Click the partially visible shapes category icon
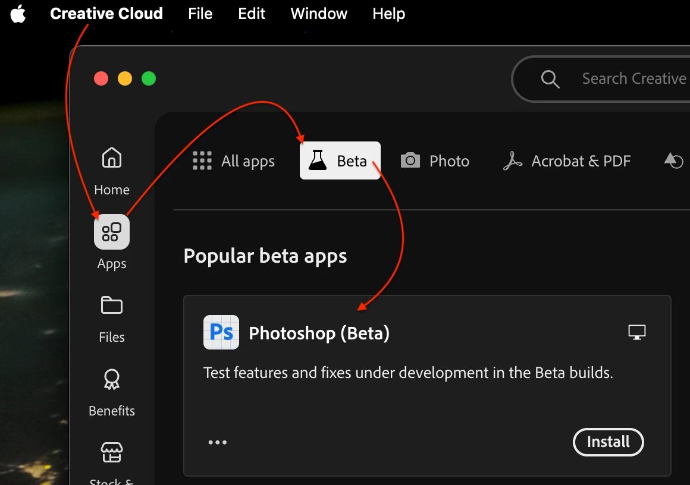690x485 pixels. (674, 160)
